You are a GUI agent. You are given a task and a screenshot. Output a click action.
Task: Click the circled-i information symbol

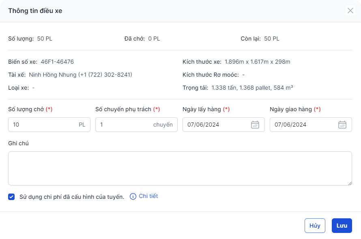point(133,196)
